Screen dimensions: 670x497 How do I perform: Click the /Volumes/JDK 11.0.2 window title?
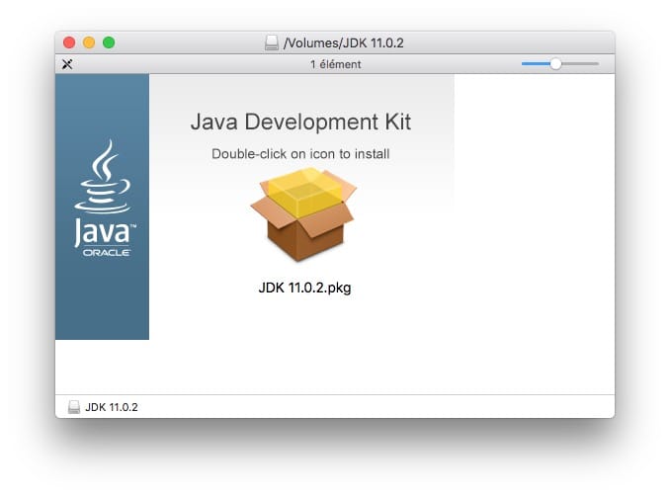point(343,42)
